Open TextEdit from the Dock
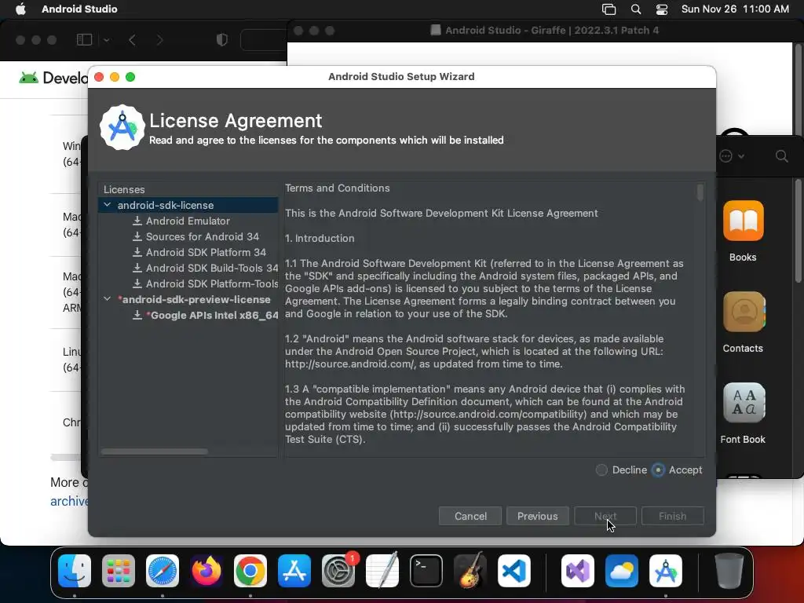This screenshot has width=804, height=603. 382,571
